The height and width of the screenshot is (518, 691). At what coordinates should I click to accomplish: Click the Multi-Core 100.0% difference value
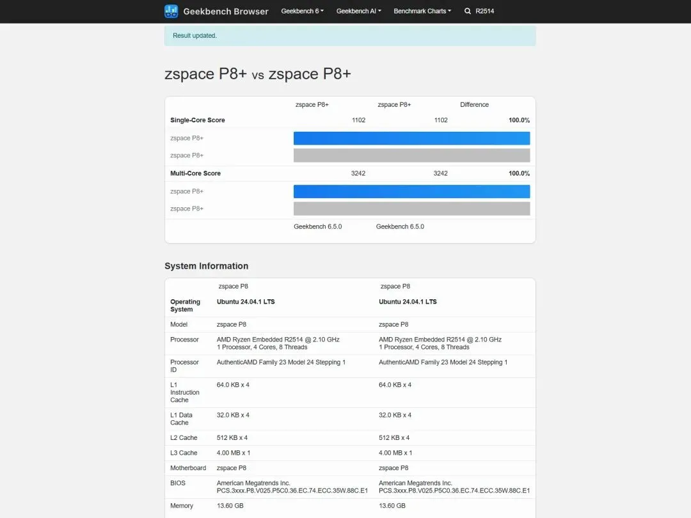[519, 173]
